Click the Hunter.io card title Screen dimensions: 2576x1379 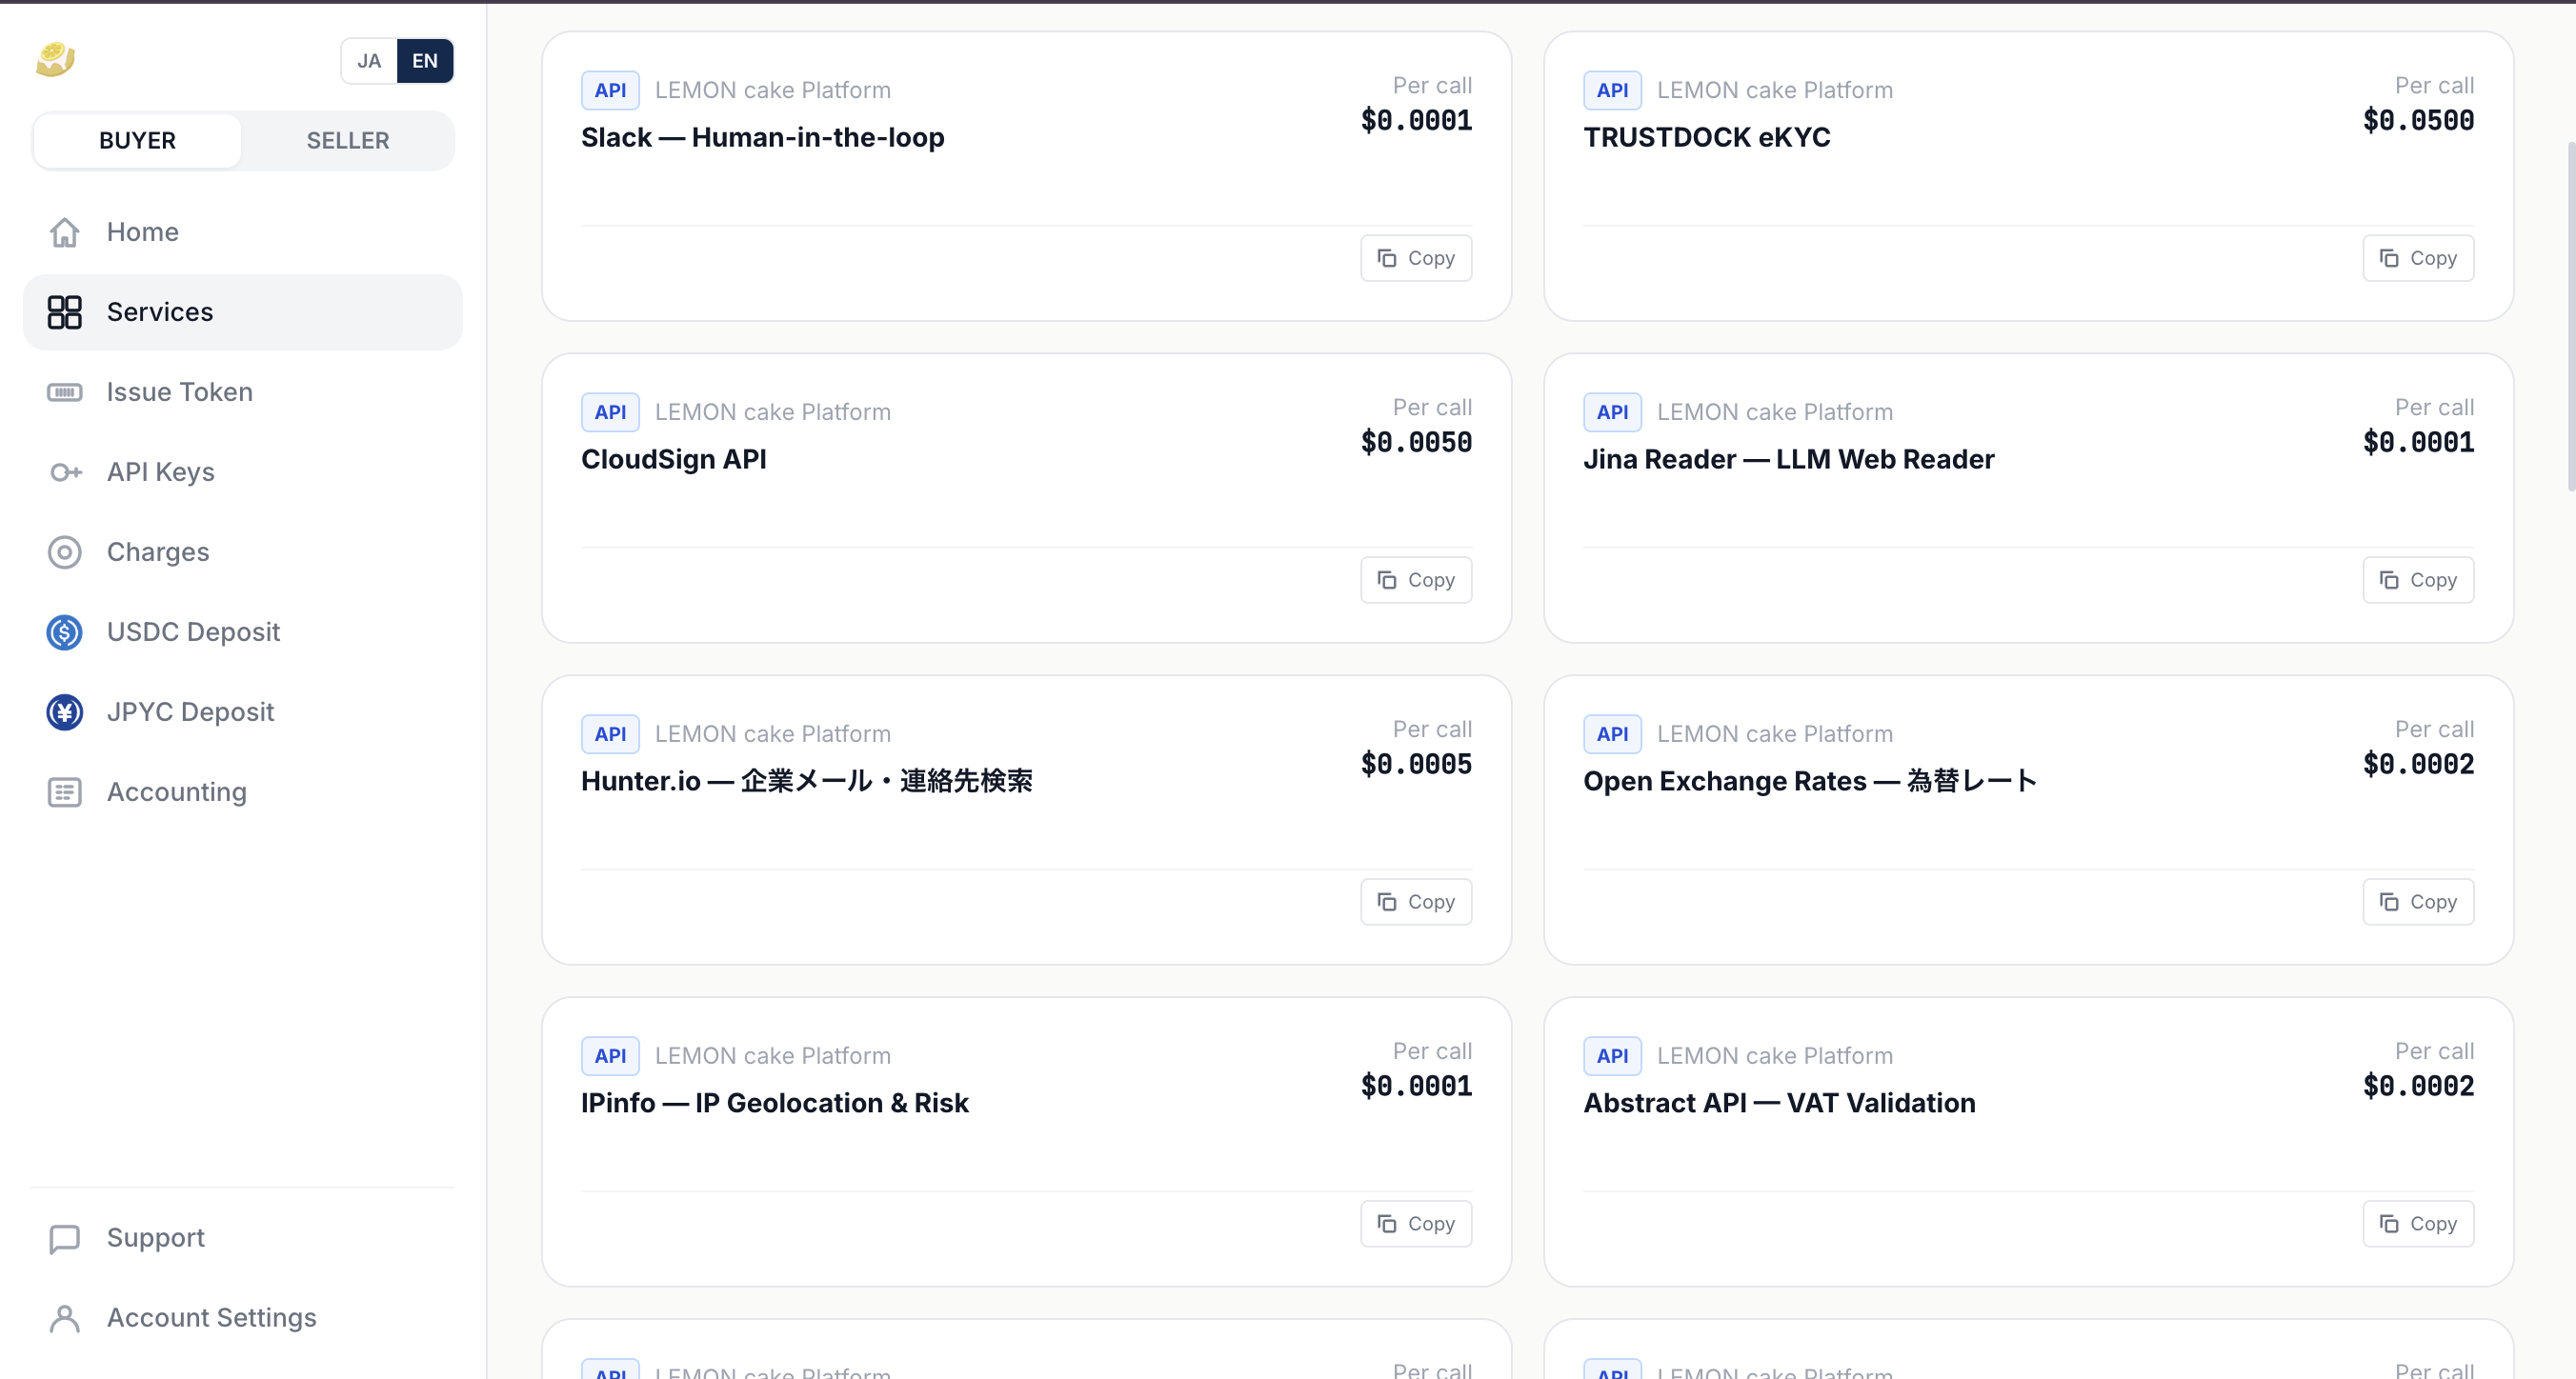point(807,782)
